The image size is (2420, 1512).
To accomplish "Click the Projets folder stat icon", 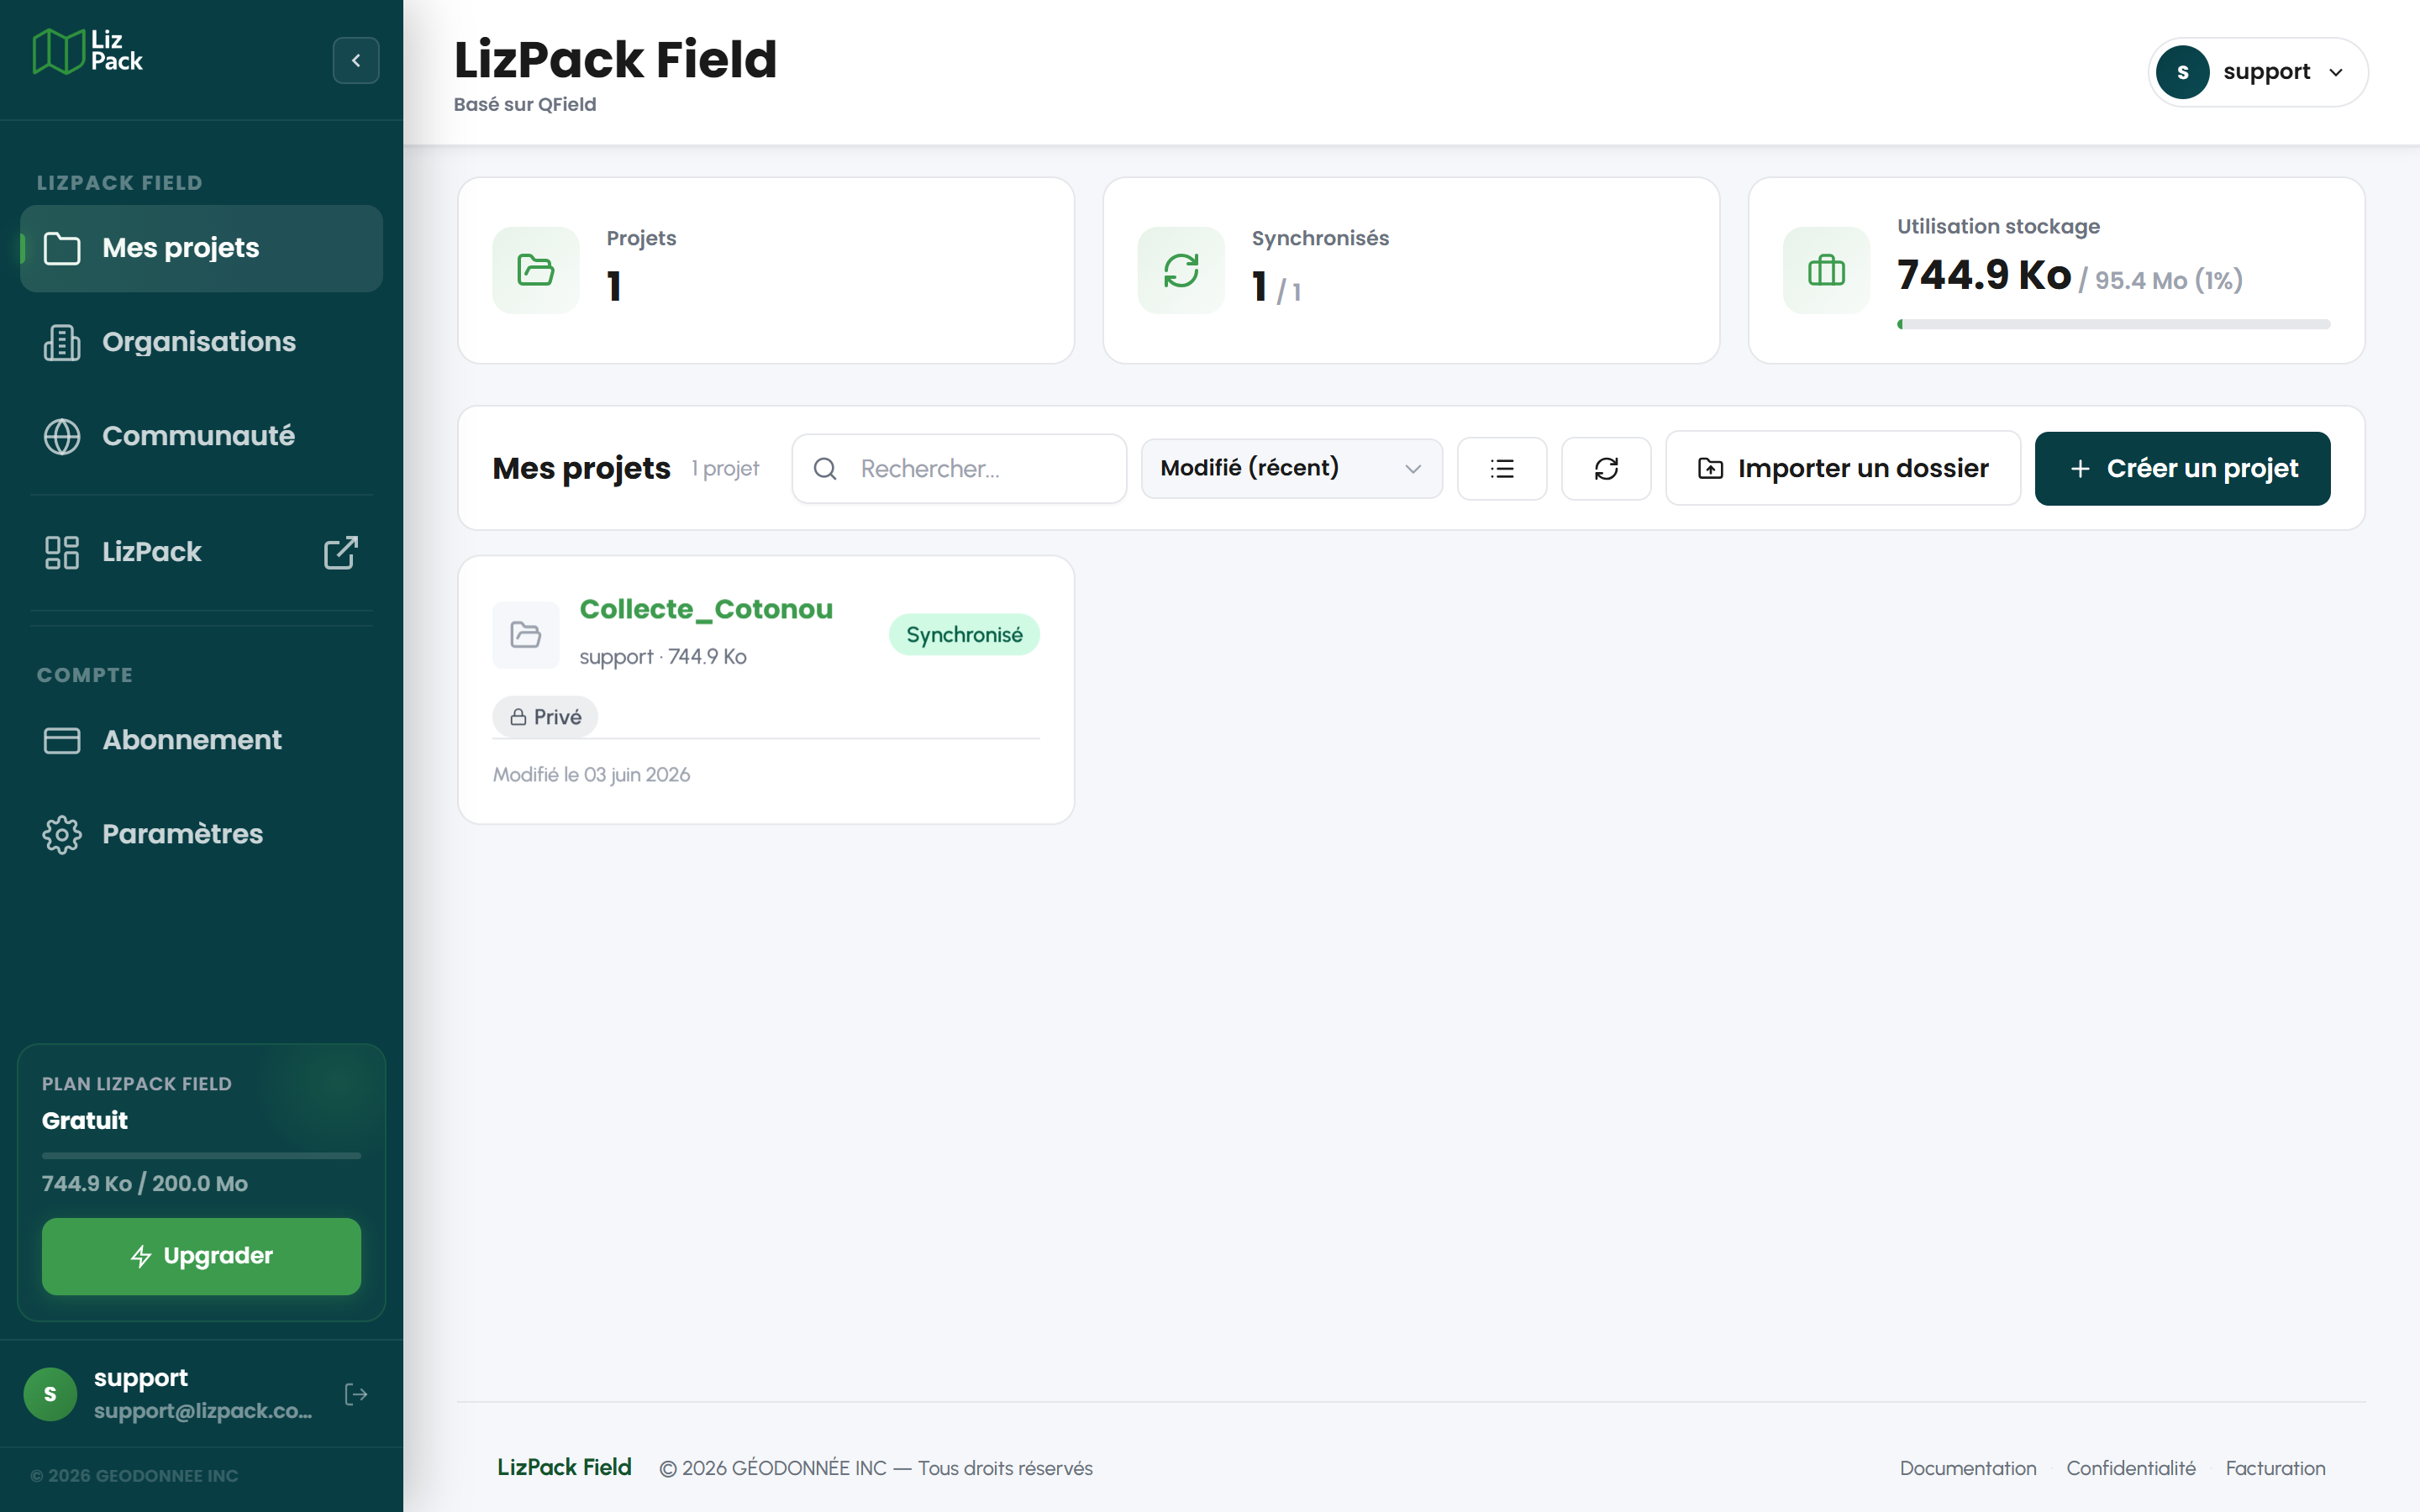I will click(x=536, y=270).
